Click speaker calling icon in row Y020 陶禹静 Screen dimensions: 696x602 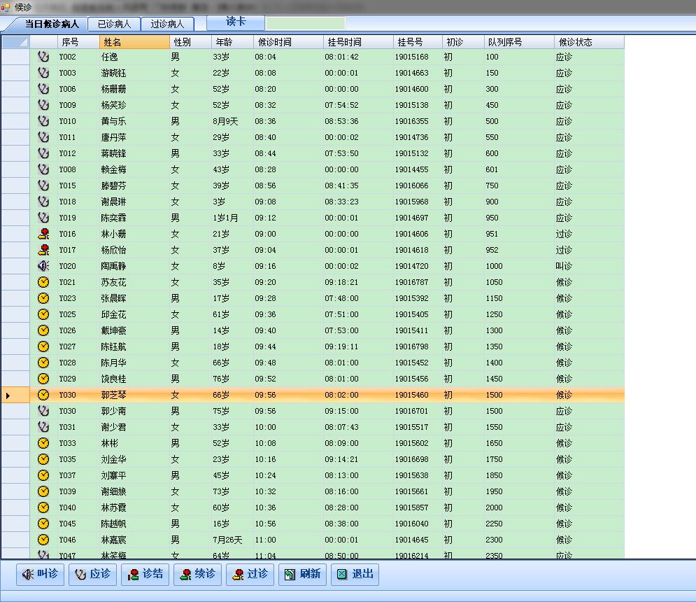pyautogui.click(x=43, y=266)
